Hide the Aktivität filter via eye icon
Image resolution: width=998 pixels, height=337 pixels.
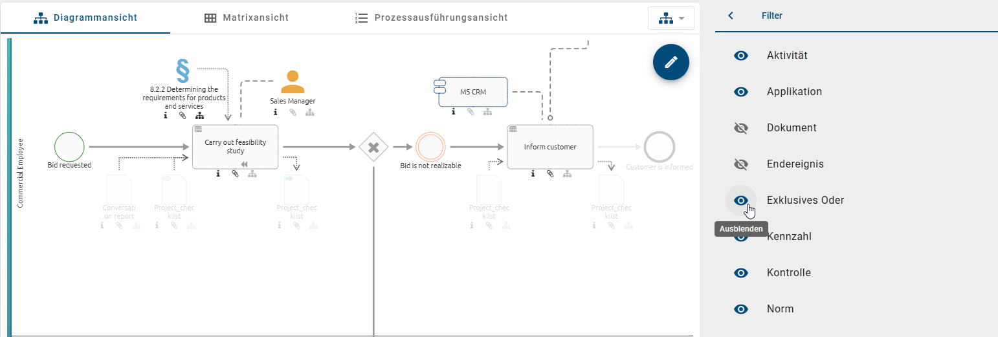click(741, 56)
